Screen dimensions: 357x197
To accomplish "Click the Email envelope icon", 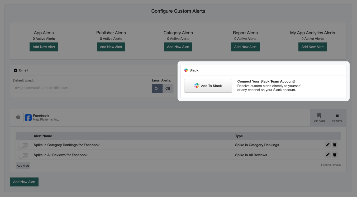I will tap(16, 70).
